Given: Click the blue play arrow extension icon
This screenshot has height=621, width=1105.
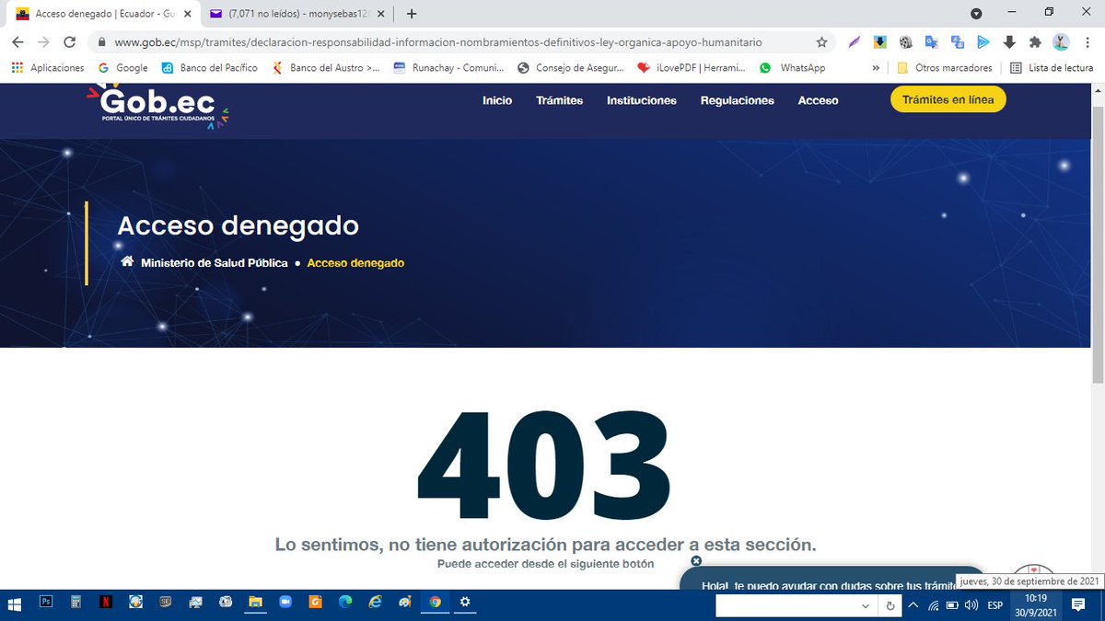Looking at the screenshot, I should point(983,42).
